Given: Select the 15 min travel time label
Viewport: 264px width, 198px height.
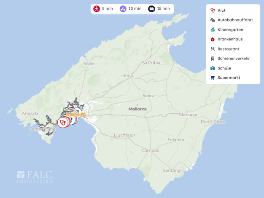Looking at the screenshot, I should [x=163, y=9].
